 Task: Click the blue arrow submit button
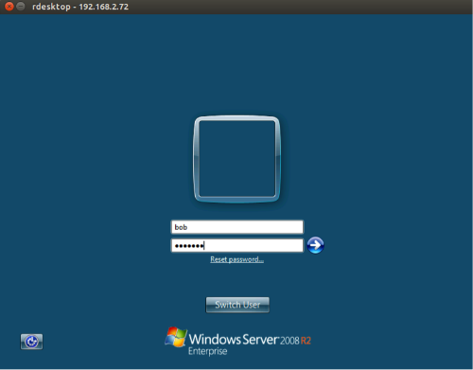315,245
